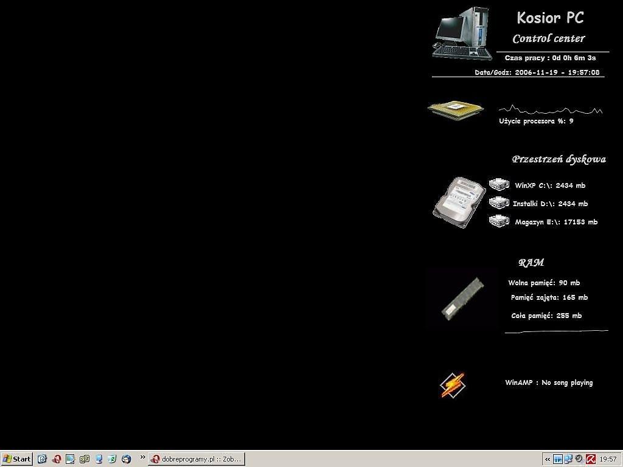Screen dimensions: 623x467
Task: Click the processor chip icon
Action: pos(455,109)
